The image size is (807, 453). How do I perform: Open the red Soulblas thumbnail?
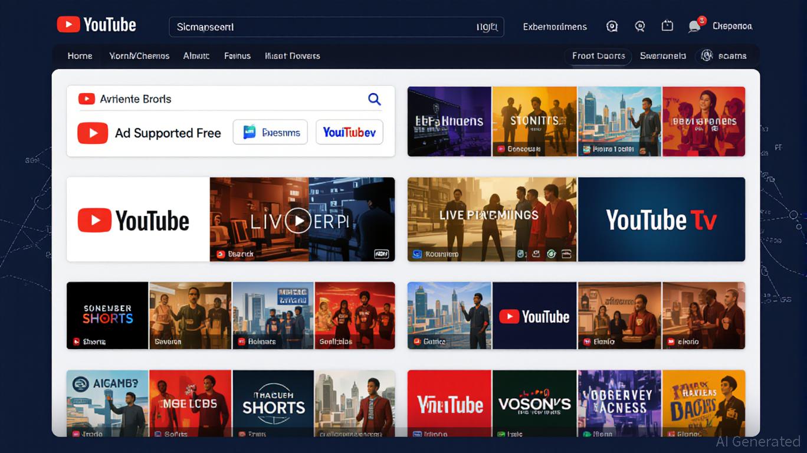355,315
